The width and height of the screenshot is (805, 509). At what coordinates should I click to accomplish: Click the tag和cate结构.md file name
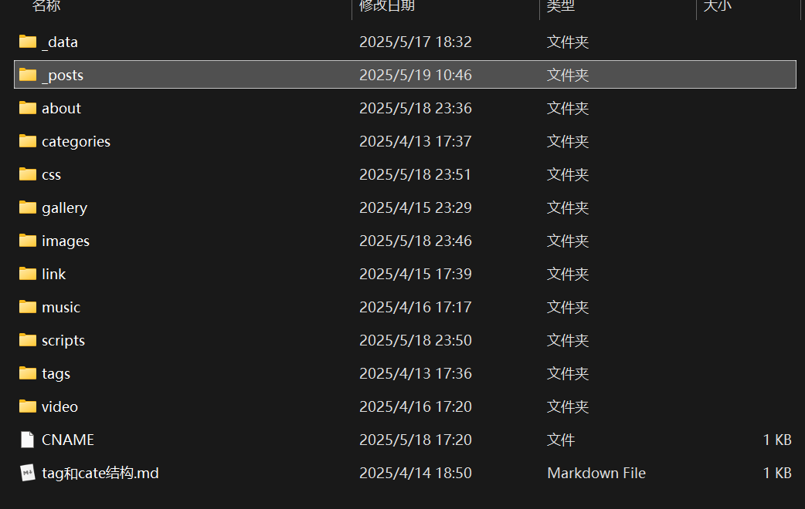(x=100, y=473)
